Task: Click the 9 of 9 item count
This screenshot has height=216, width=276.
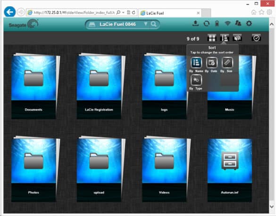Action: coord(193,39)
